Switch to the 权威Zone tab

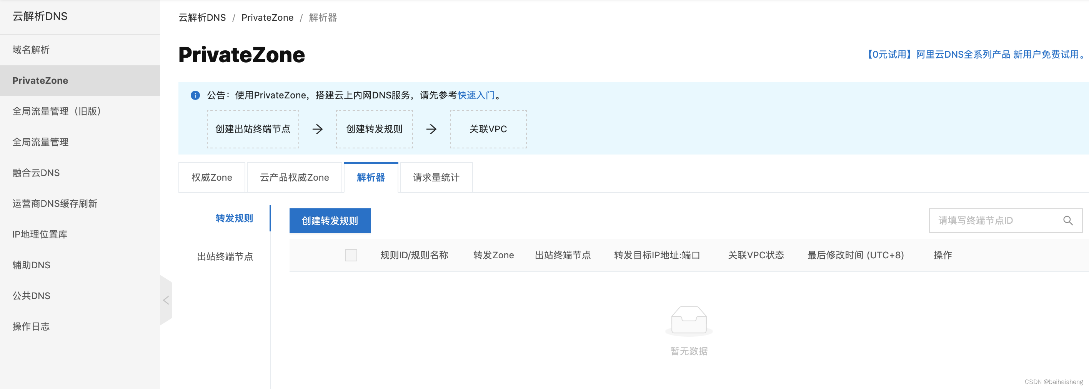coord(211,177)
